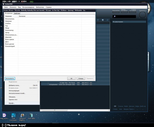
Task: Select the Всего треков metadata row
Action: tap(50, 40)
